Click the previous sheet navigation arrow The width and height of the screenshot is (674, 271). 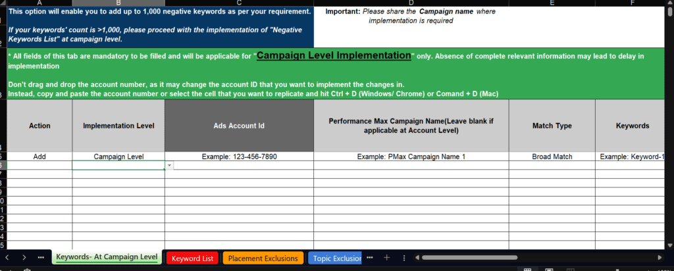pos(7,258)
